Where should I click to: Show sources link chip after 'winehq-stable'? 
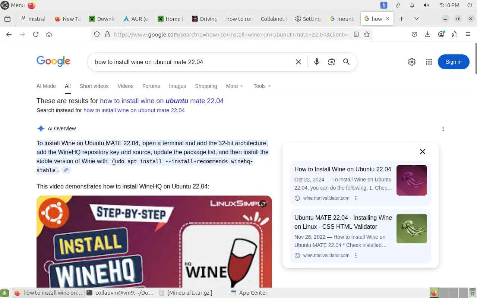(66, 170)
